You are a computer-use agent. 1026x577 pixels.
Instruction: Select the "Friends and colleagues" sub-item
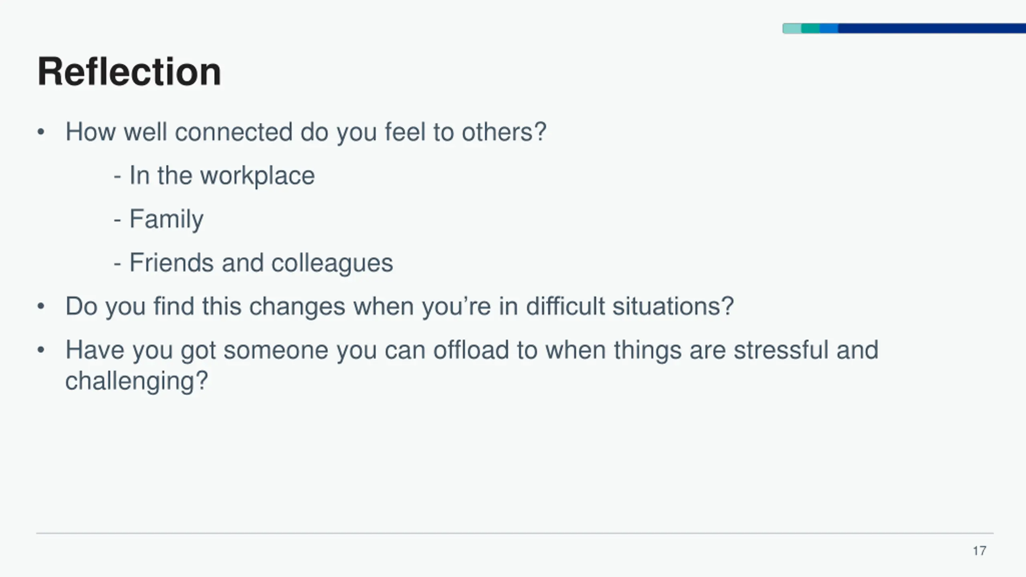click(x=261, y=263)
